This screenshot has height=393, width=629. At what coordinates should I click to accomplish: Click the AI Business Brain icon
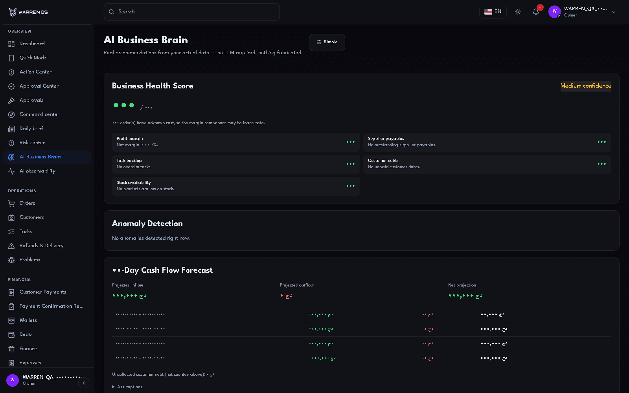point(11,157)
